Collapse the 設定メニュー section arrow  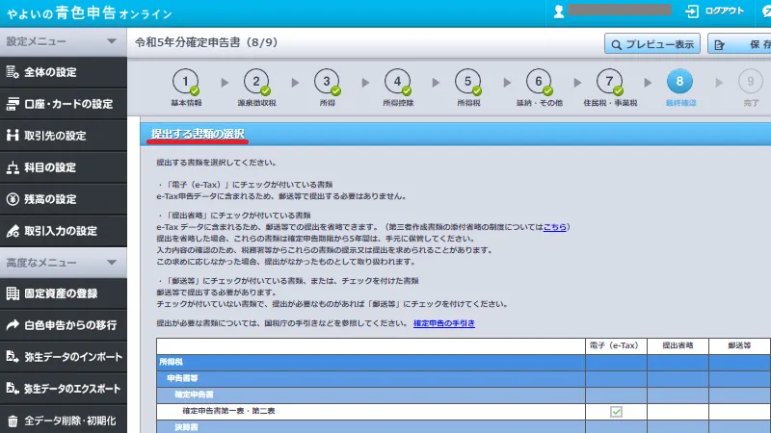pos(112,41)
